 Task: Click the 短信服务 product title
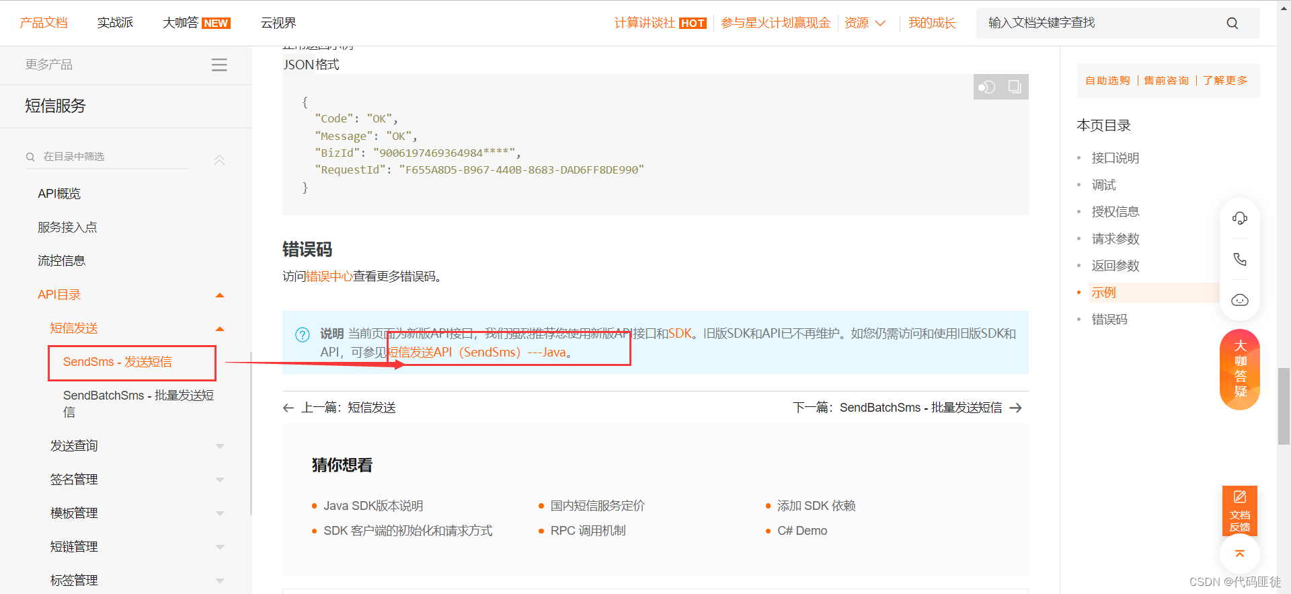click(x=55, y=106)
